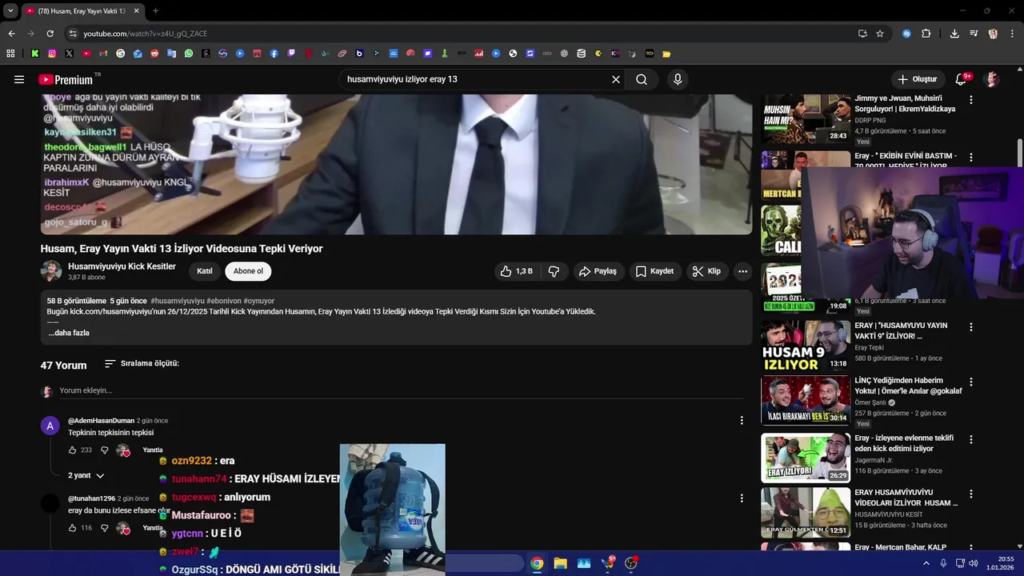
Task: Open options for LİNÇ Yediğimden video
Action: click(971, 382)
